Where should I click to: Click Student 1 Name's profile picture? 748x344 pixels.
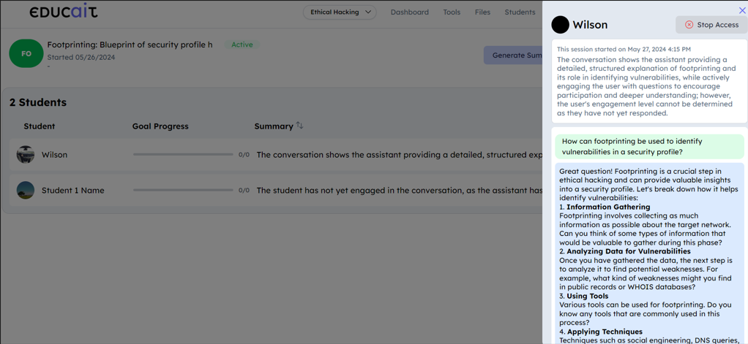coord(26,190)
